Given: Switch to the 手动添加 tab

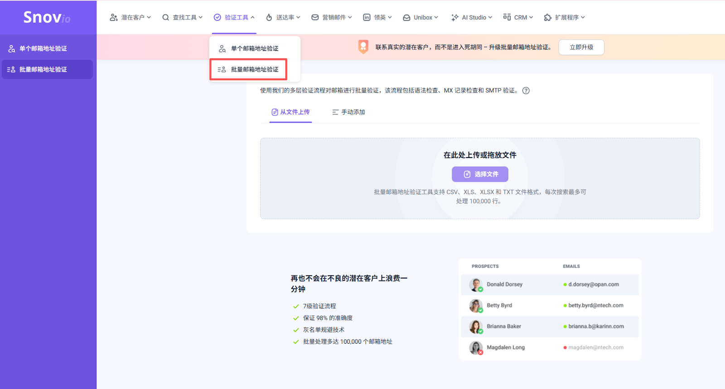Looking at the screenshot, I should (x=348, y=112).
